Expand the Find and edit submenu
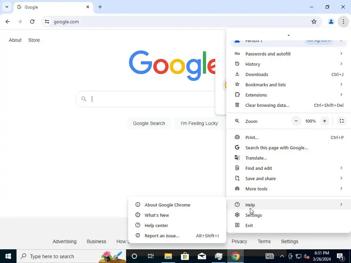Image resolution: width=351 pixels, height=263 pixels. (x=289, y=168)
